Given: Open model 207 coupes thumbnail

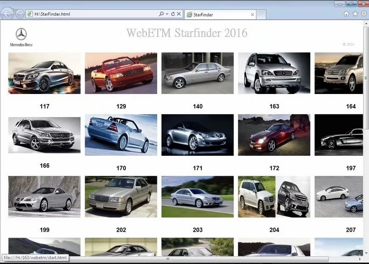Looking at the screenshot, I should point(339,196).
